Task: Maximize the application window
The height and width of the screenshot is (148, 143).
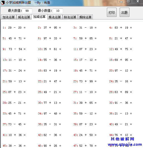Action: (x=128, y=2)
